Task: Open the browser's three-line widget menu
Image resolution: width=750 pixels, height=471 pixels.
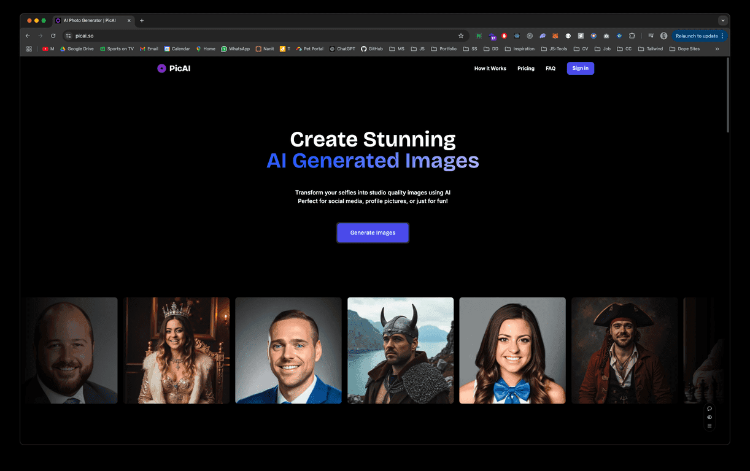Action: pyautogui.click(x=709, y=425)
